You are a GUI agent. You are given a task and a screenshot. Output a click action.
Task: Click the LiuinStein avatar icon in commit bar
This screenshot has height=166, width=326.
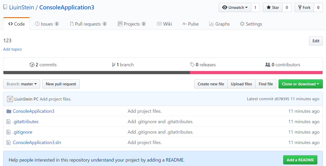click(10, 99)
